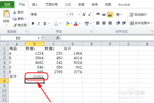Image resolution: width=154 pixels, height=103 pixels.
Task: Switch to the 审阅 Review tab
Action: pyautogui.click(x=95, y=5)
